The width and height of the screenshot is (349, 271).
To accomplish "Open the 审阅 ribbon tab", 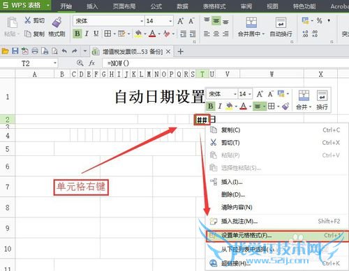I will click(x=246, y=6).
